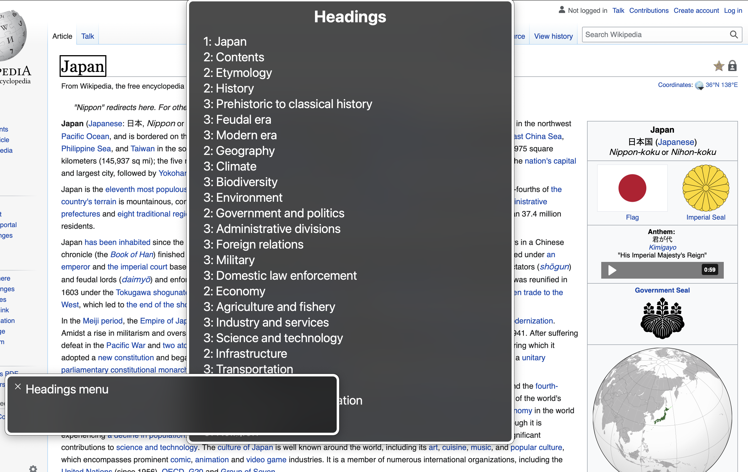The height and width of the screenshot is (472, 748).
Task: Open the 36°N 138°E coordinates link
Action: pyautogui.click(x=721, y=85)
